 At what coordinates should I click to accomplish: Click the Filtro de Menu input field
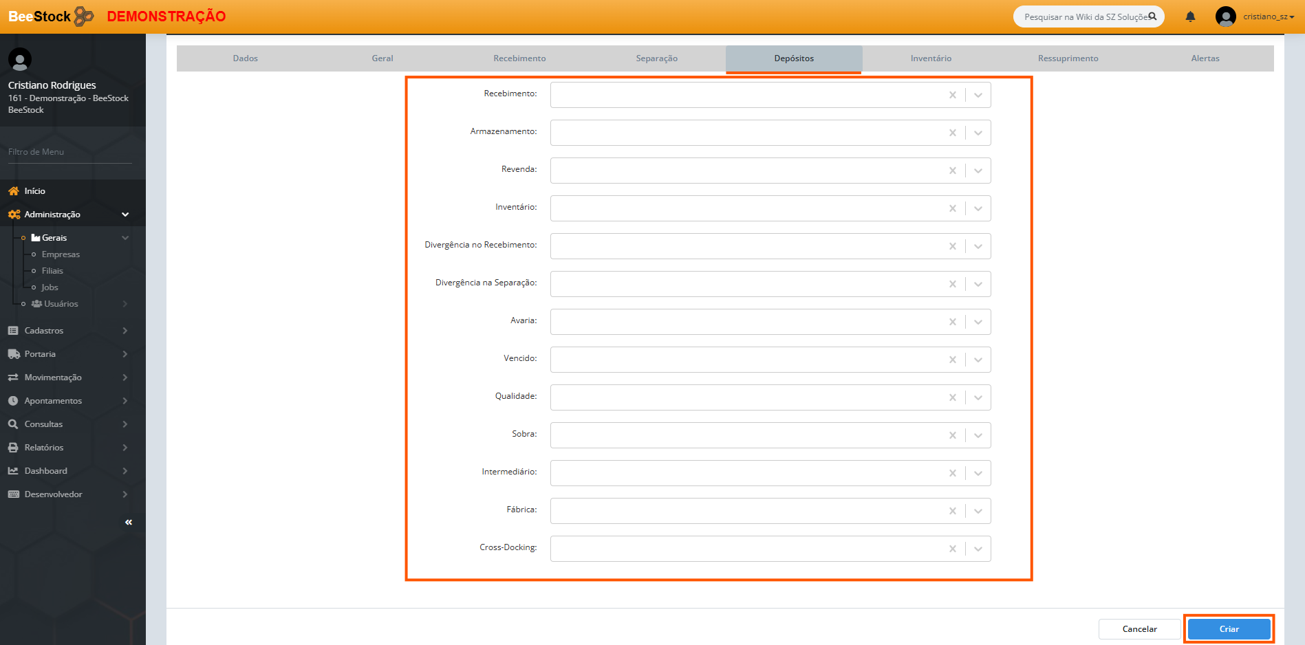click(x=69, y=152)
